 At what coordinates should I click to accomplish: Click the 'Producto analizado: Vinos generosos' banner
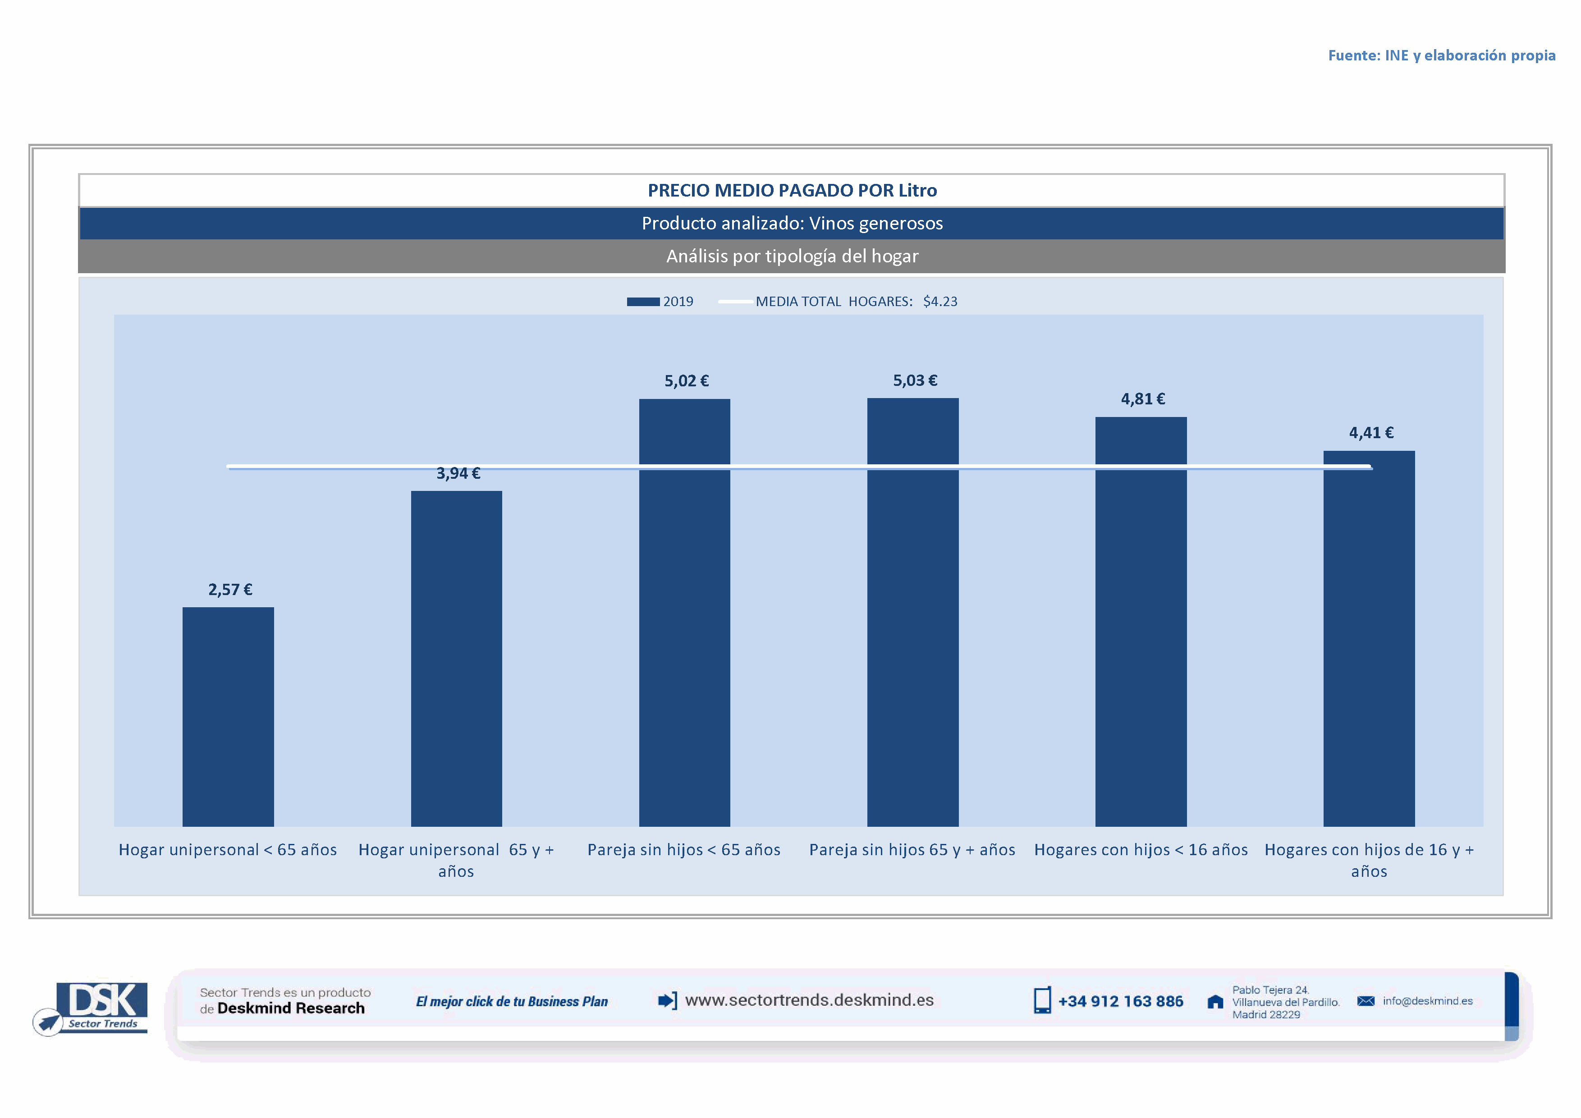point(792,223)
